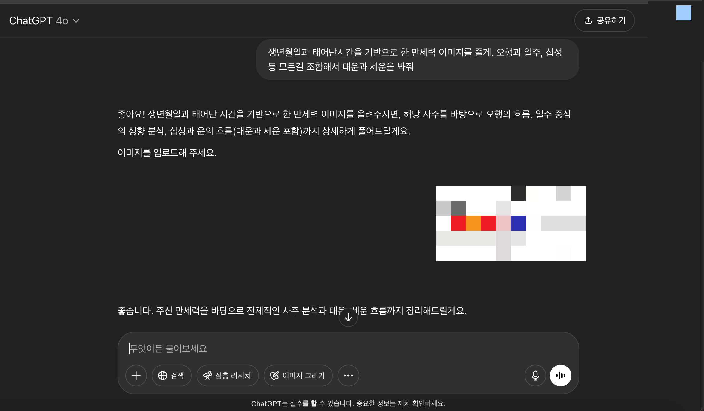Open the three-dot more tools menu

coord(348,376)
